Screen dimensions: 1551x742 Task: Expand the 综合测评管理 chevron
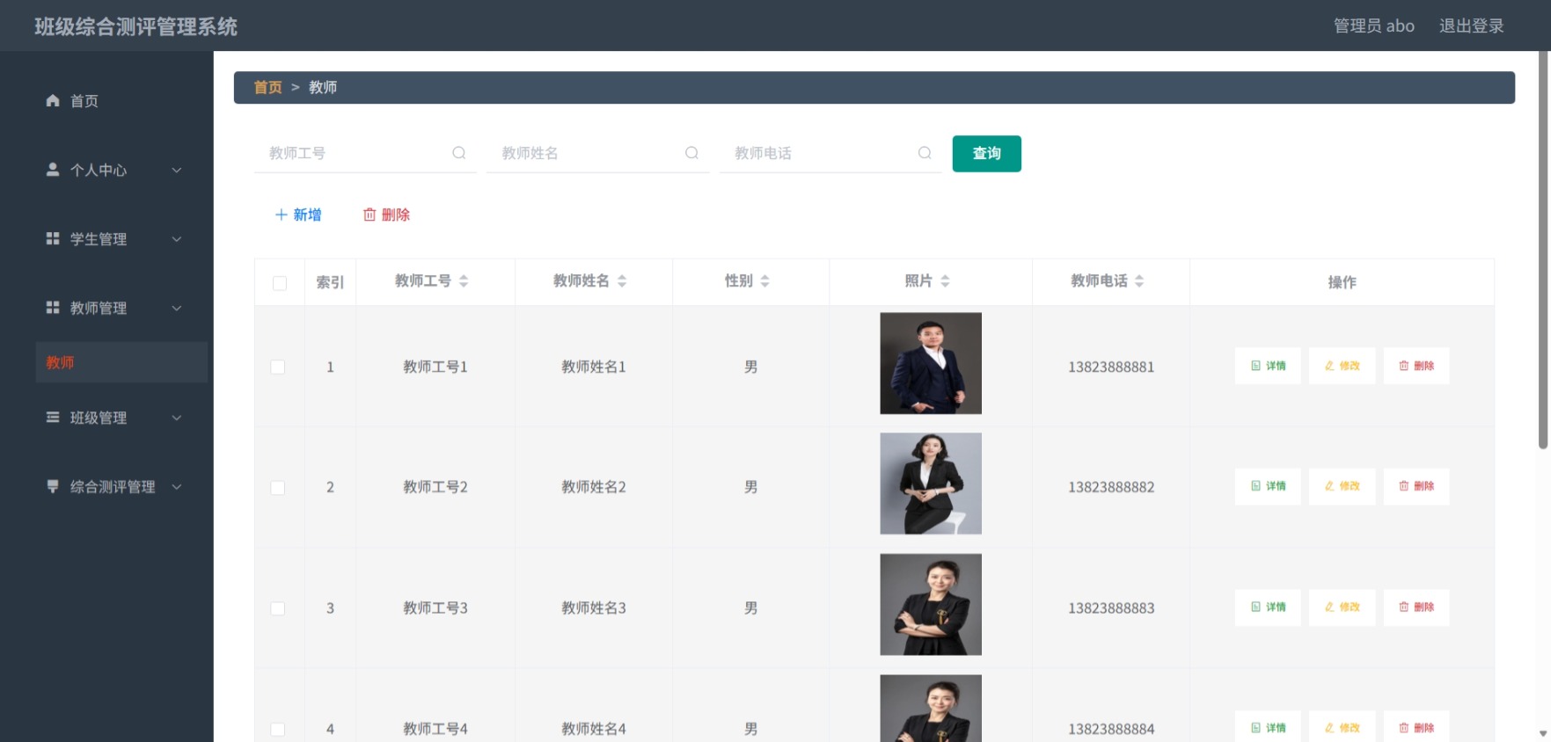pos(177,486)
